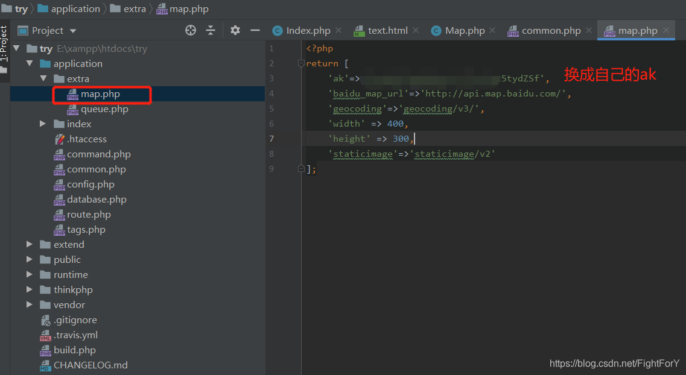Fold the return array at line 2

(x=301, y=63)
